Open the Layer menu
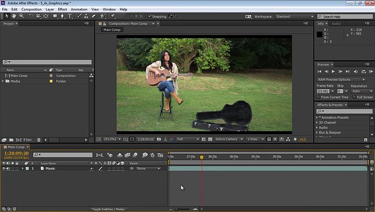 coord(50,9)
